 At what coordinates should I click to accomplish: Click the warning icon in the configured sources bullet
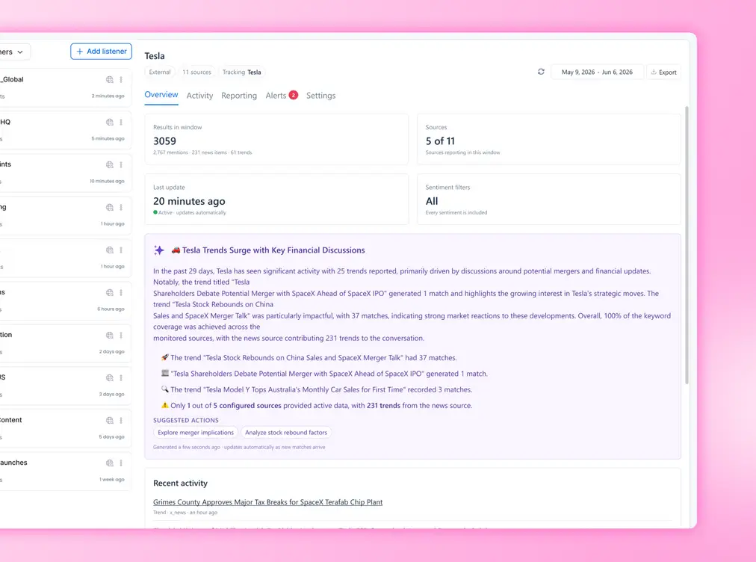tap(165, 405)
